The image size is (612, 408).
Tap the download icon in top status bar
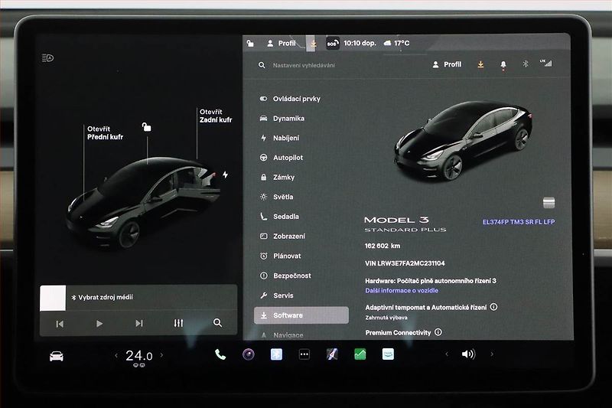[x=313, y=44]
